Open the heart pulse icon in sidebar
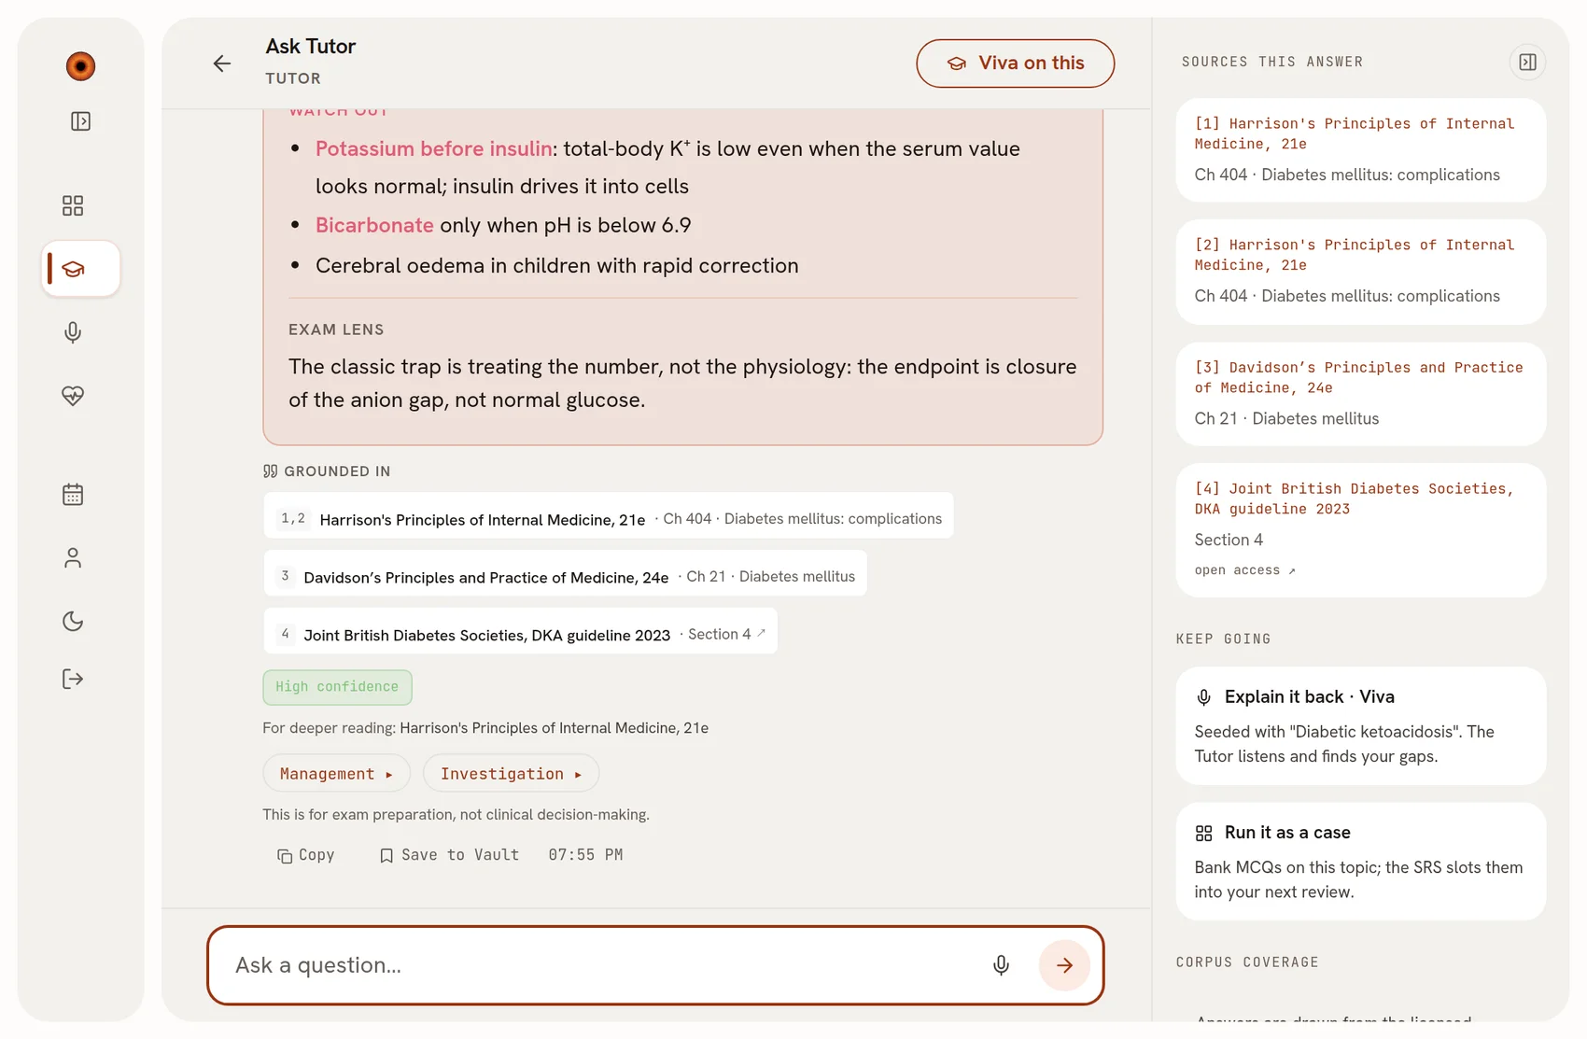The height and width of the screenshot is (1039, 1587). coord(73,396)
